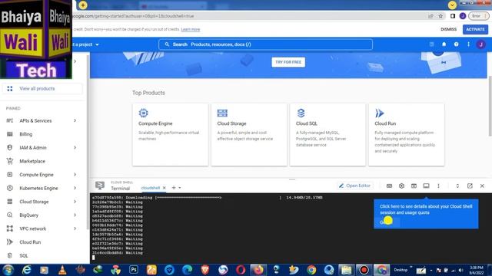492x276 pixels.
Task: Expand the BigQuery submenu chevron
Action: [x=75, y=215]
